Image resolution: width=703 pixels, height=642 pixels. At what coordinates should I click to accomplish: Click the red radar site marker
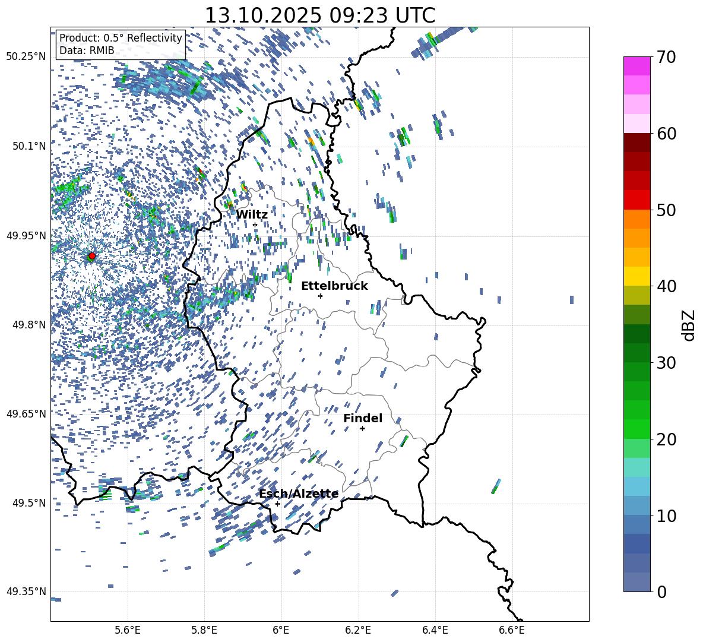(91, 256)
